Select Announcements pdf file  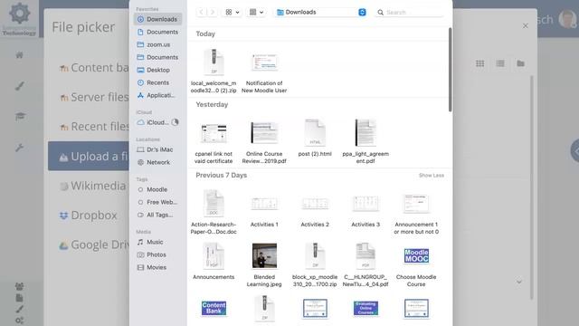coord(214,262)
